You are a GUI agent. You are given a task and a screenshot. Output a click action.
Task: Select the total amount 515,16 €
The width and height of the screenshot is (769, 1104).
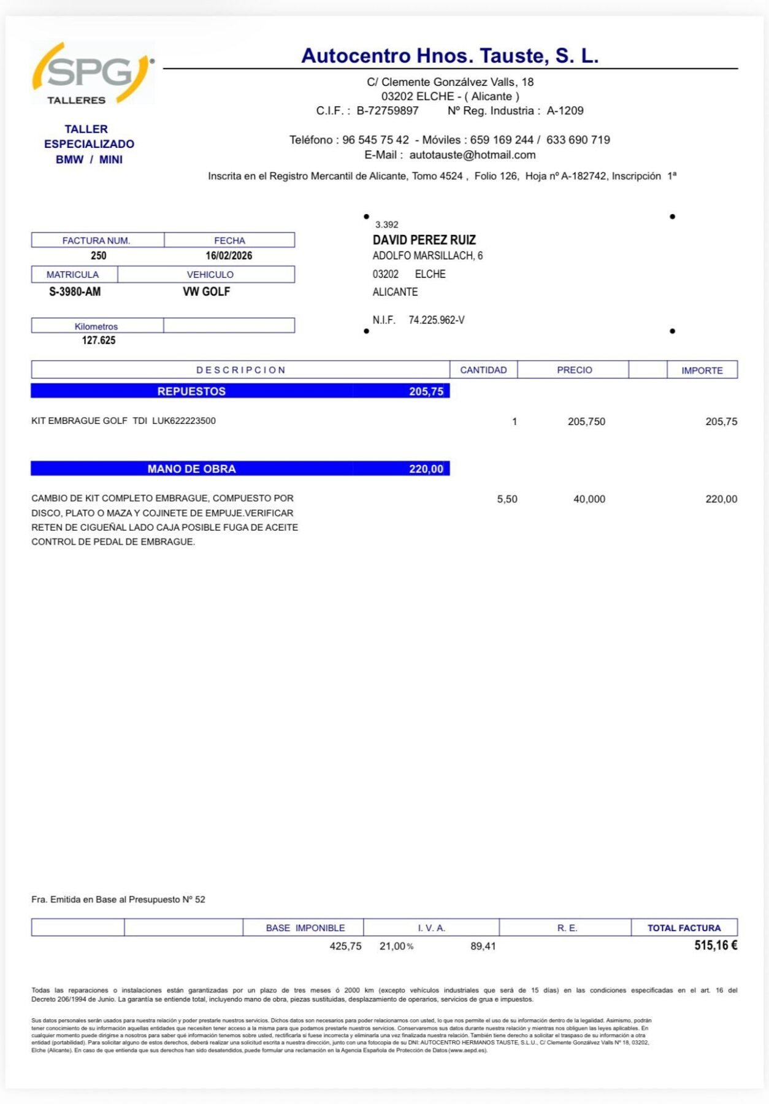tap(715, 946)
